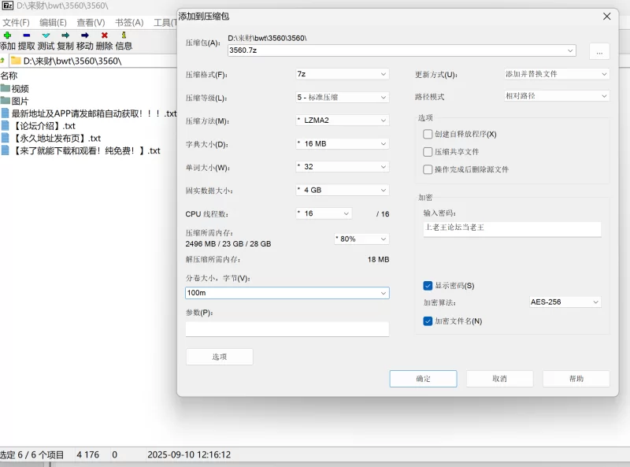Screen dimensions: 630x467
Task: Click memory text 2496 MB / 23 GB / 28 GB
Action: (x=228, y=243)
